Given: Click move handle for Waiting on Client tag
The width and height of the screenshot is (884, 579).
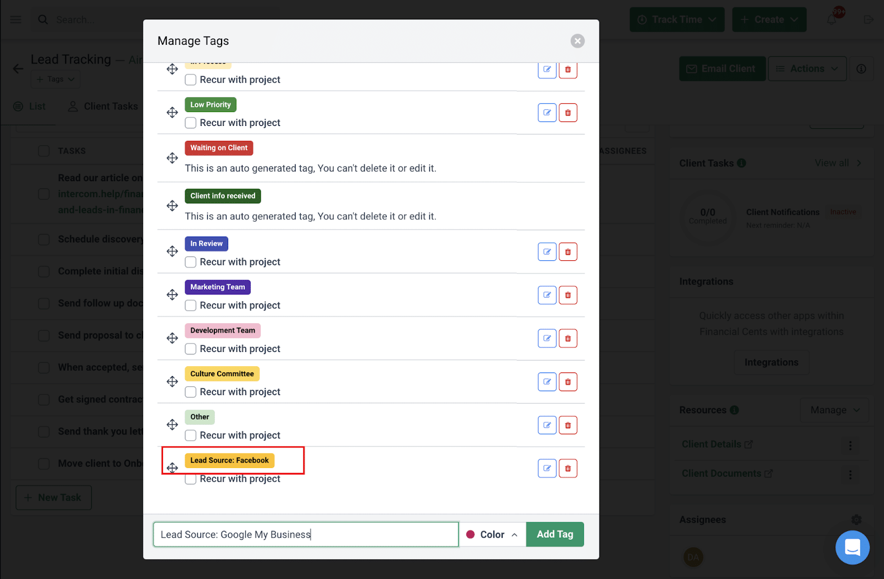Looking at the screenshot, I should click(x=172, y=158).
